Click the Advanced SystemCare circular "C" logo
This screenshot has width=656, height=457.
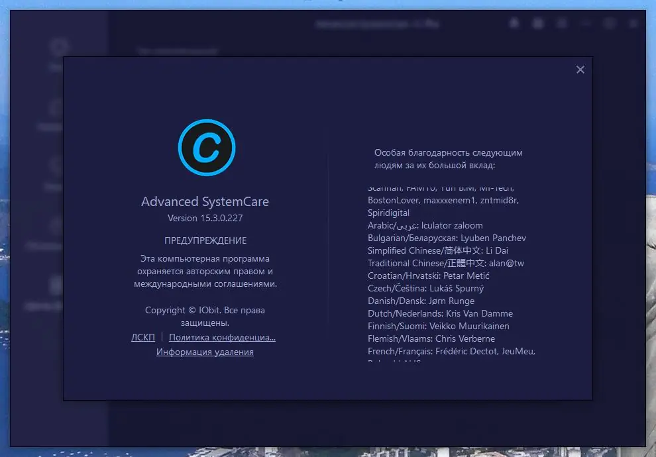point(206,148)
